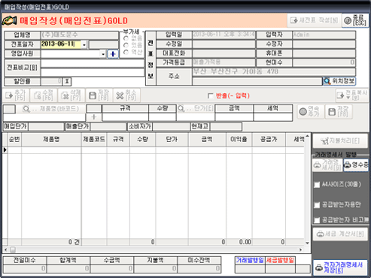371x278 pixels.
Task: Click the 할인율 calculator icon button
Action: coord(67,81)
